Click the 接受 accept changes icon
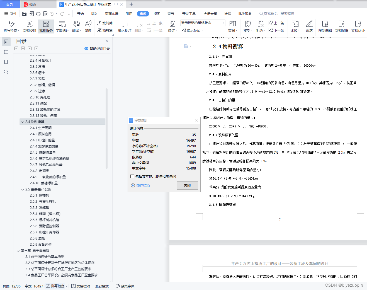This screenshot has height=290, width=367. tap(248, 26)
